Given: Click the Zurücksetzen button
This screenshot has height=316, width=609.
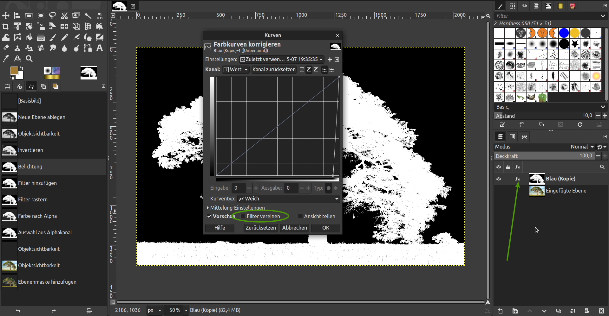Looking at the screenshot, I should (261, 228).
